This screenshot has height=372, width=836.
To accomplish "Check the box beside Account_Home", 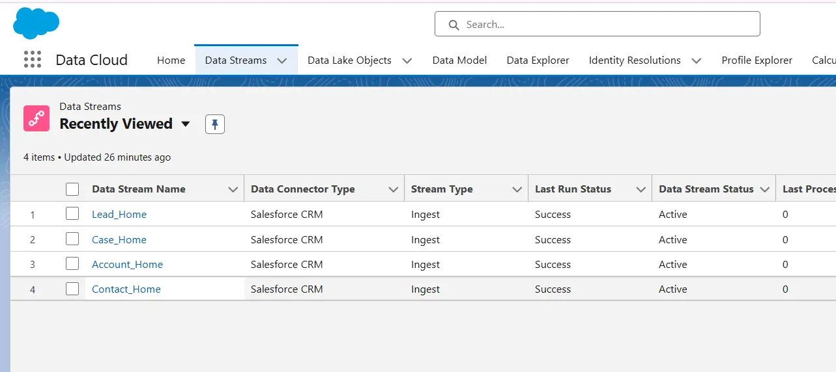I will pos(72,264).
